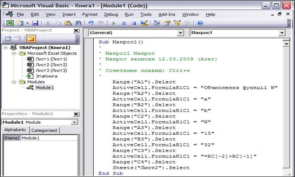Open the Add-Ins menu
295x177 pixels.
point(167,15)
